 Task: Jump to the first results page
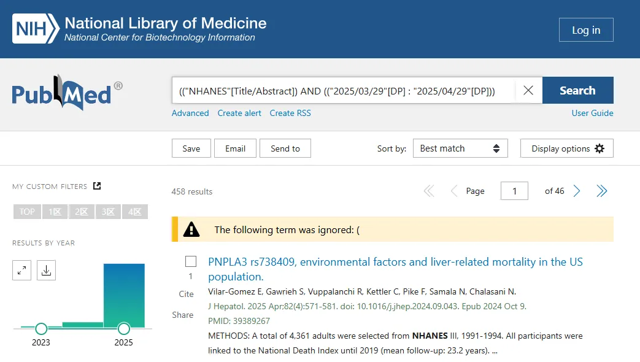coord(429,191)
